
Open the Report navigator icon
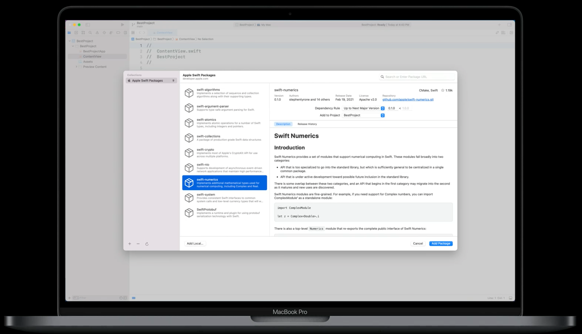[x=125, y=33]
